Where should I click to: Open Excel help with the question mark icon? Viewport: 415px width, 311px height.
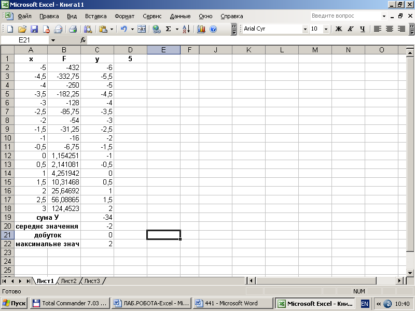point(213,29)
